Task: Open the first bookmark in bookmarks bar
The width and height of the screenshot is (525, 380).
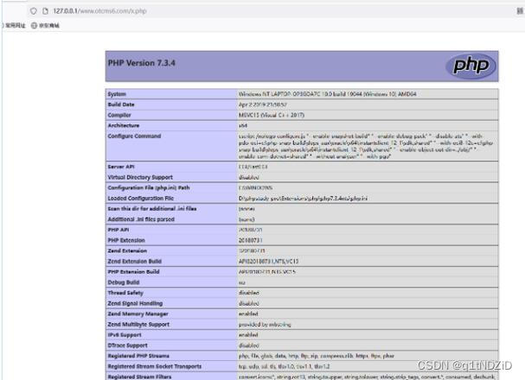Action: point(13,25)
